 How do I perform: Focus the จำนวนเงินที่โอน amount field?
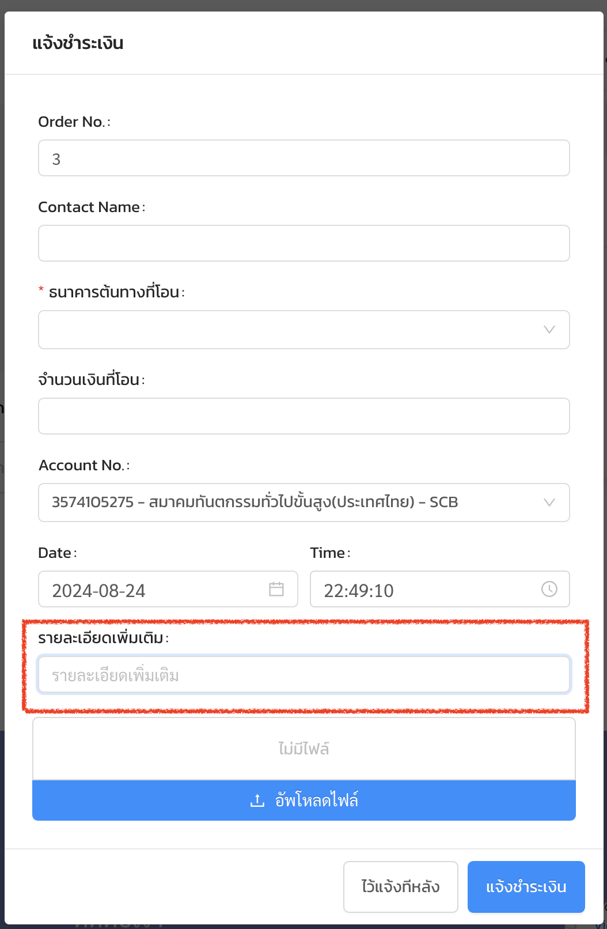pos(304,416)
